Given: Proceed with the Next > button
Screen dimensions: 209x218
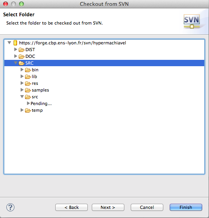Looking at the screenshot, I should click(x=108, y=207).
